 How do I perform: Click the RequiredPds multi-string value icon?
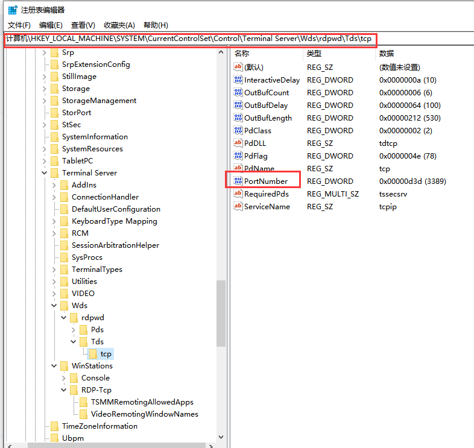238,194
